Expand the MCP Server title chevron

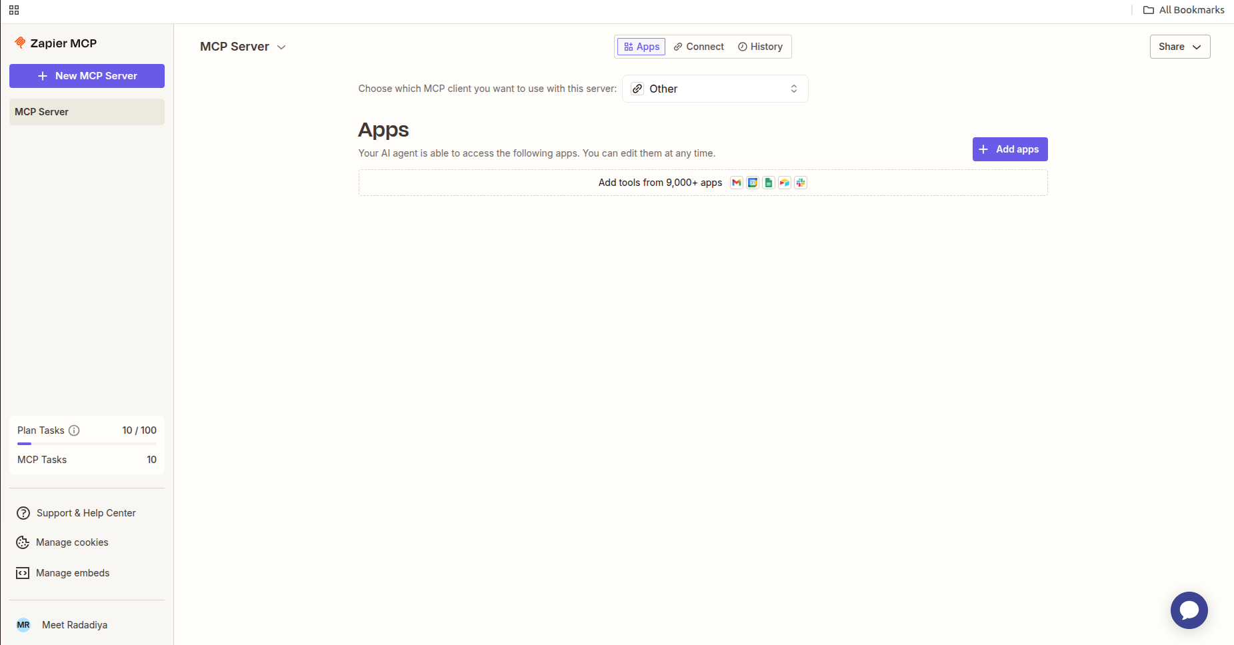[281, 47]
